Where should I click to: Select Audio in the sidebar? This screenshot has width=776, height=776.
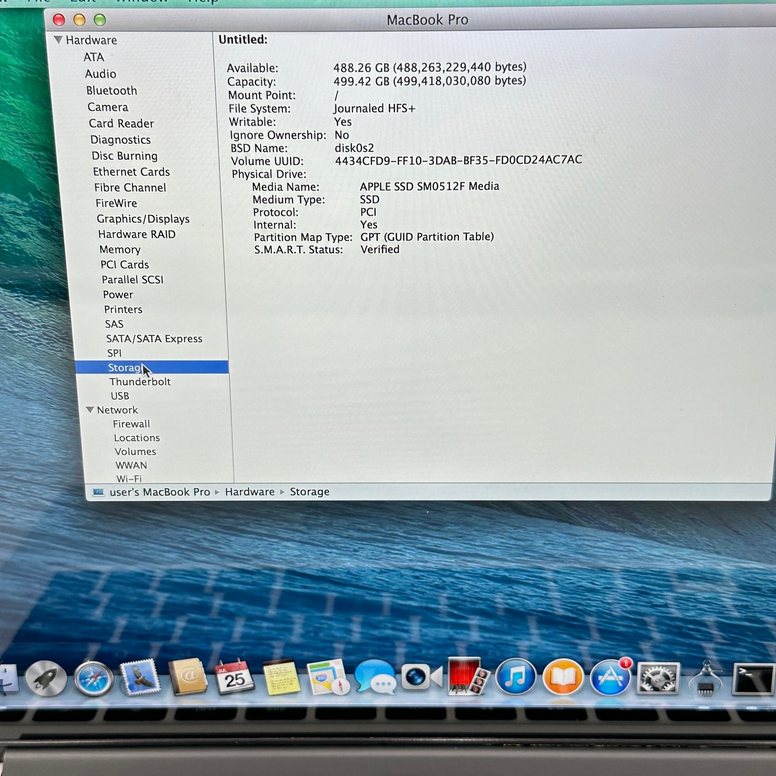pyautogui.click(x=100, y=73)
